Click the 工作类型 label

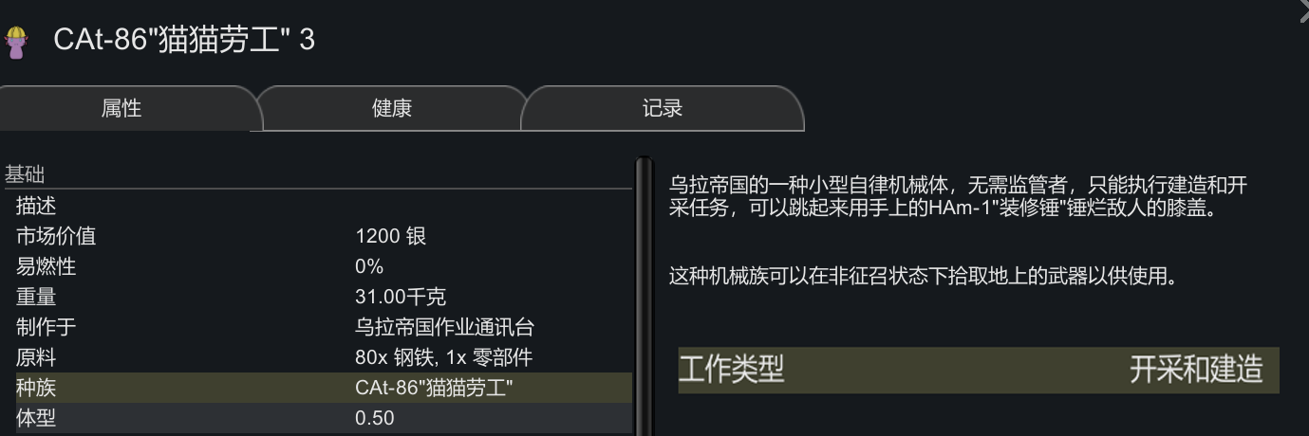click(x=731, y=370)
